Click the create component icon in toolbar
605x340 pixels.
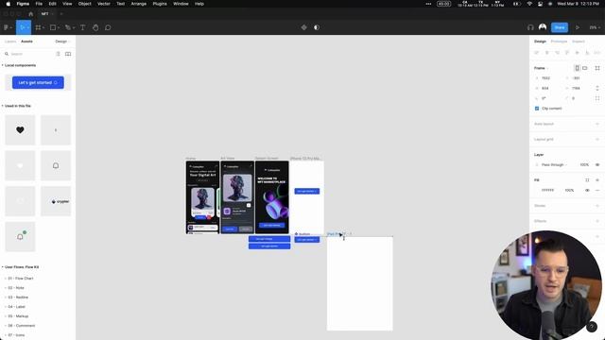[304, 27]
